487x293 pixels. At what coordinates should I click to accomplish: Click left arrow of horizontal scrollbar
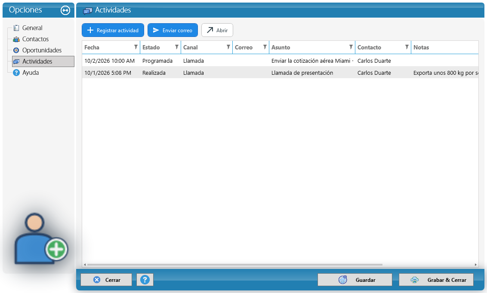pyautogui.click(x=85, y=265)
